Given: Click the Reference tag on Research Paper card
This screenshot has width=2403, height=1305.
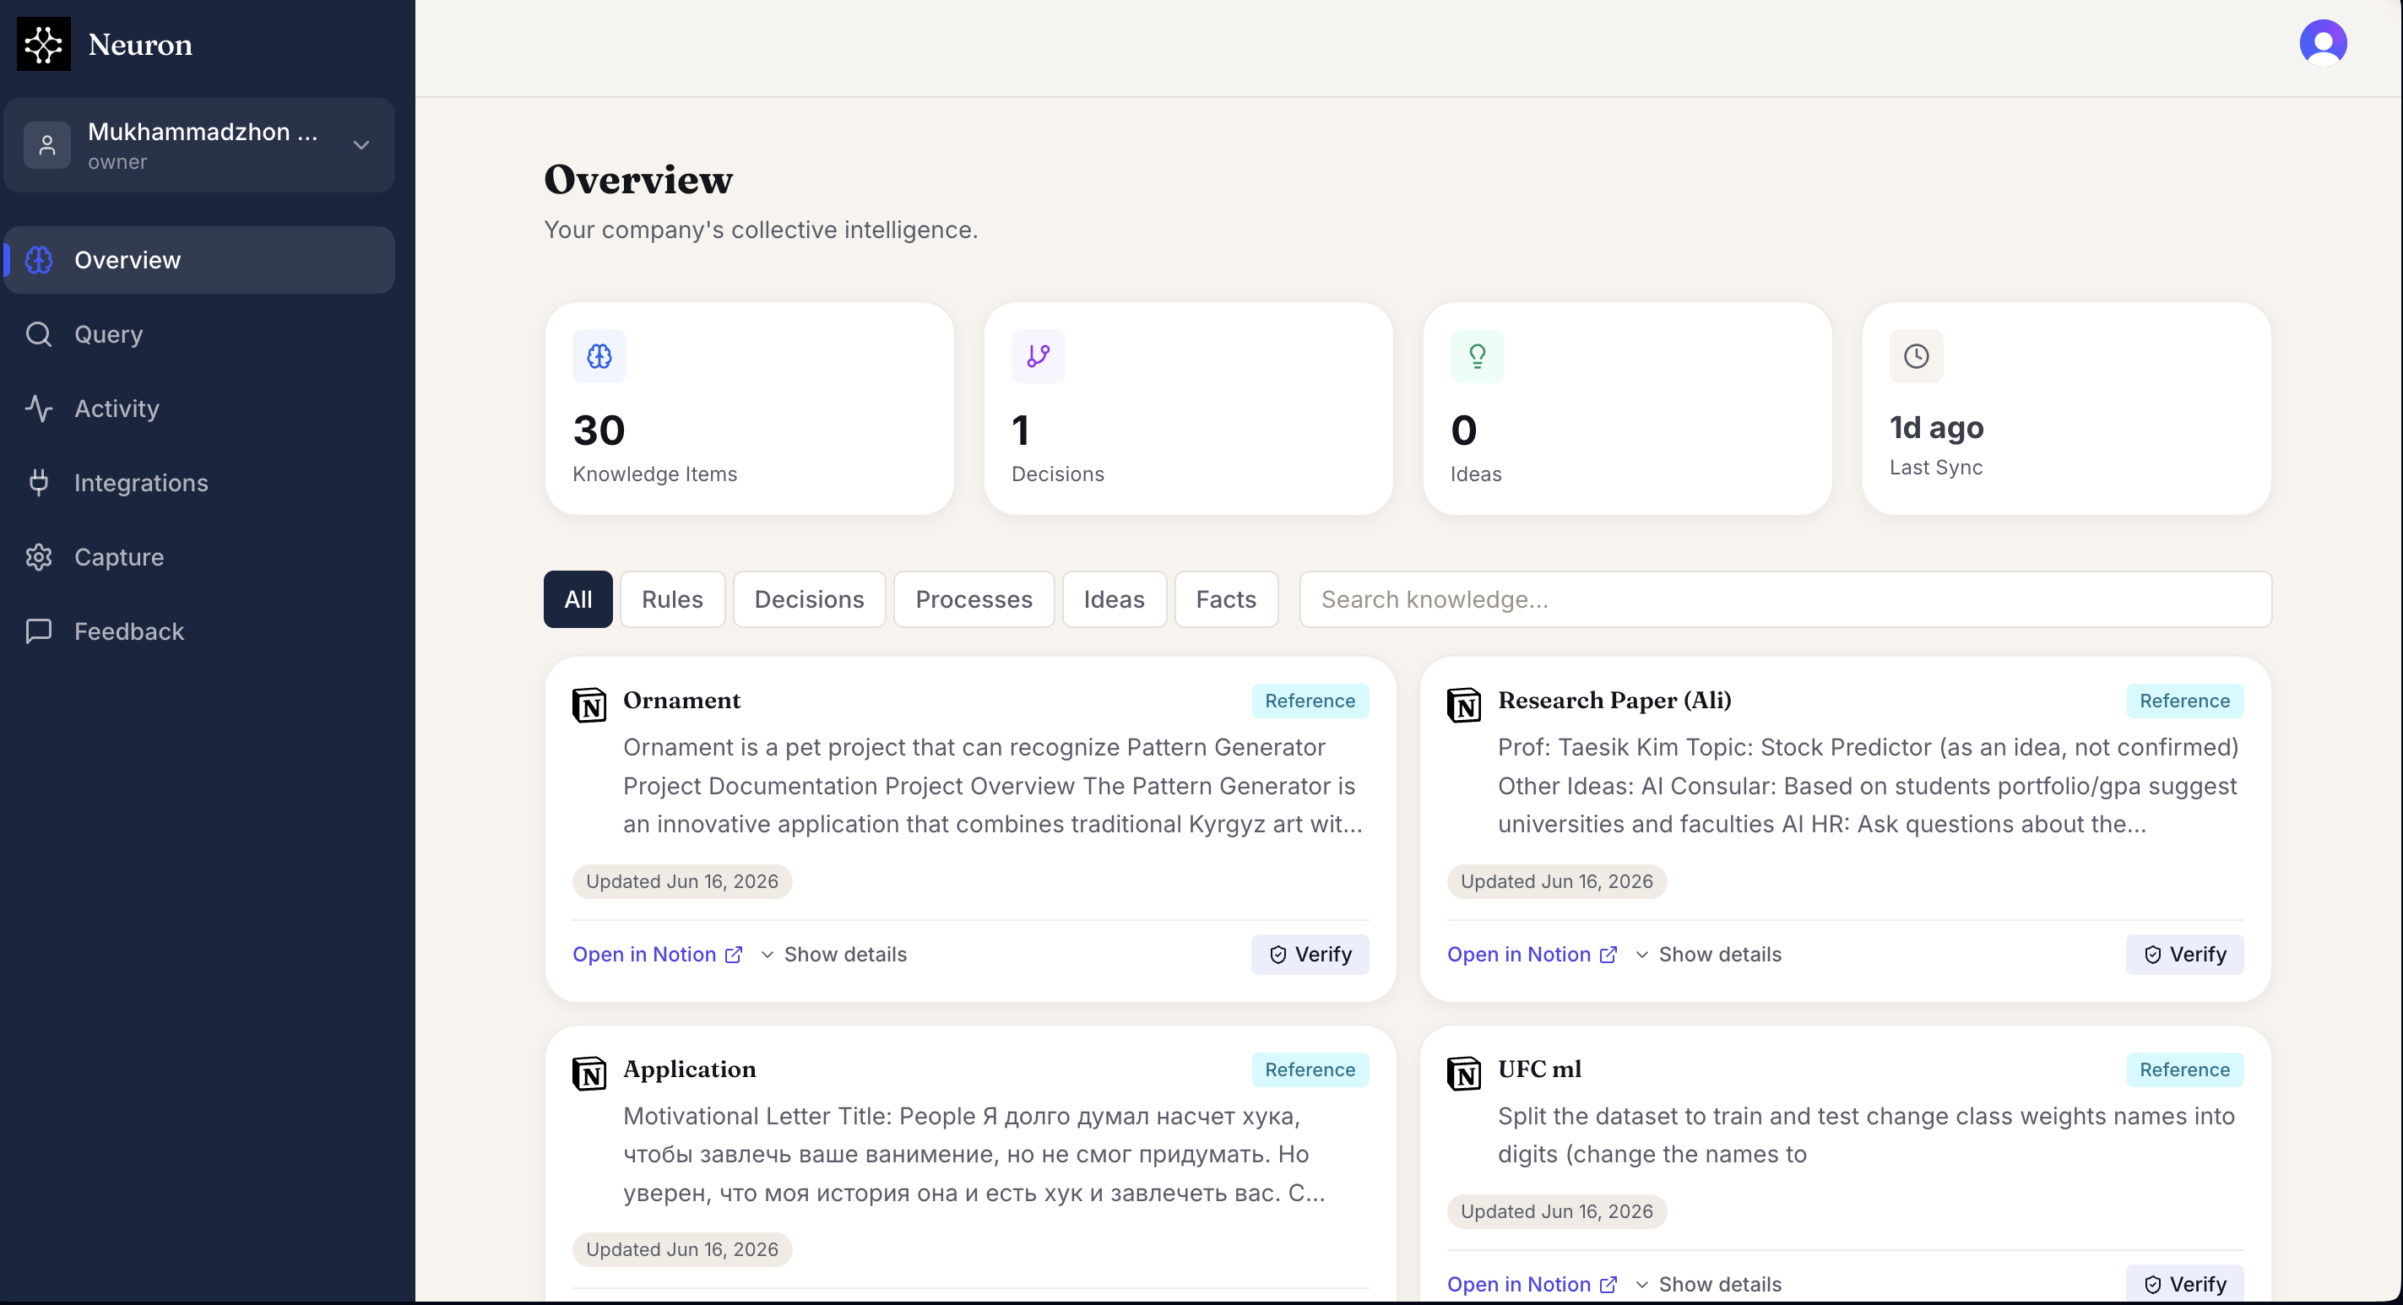Looking at the screenshot, I should (x=2184, y=701).
